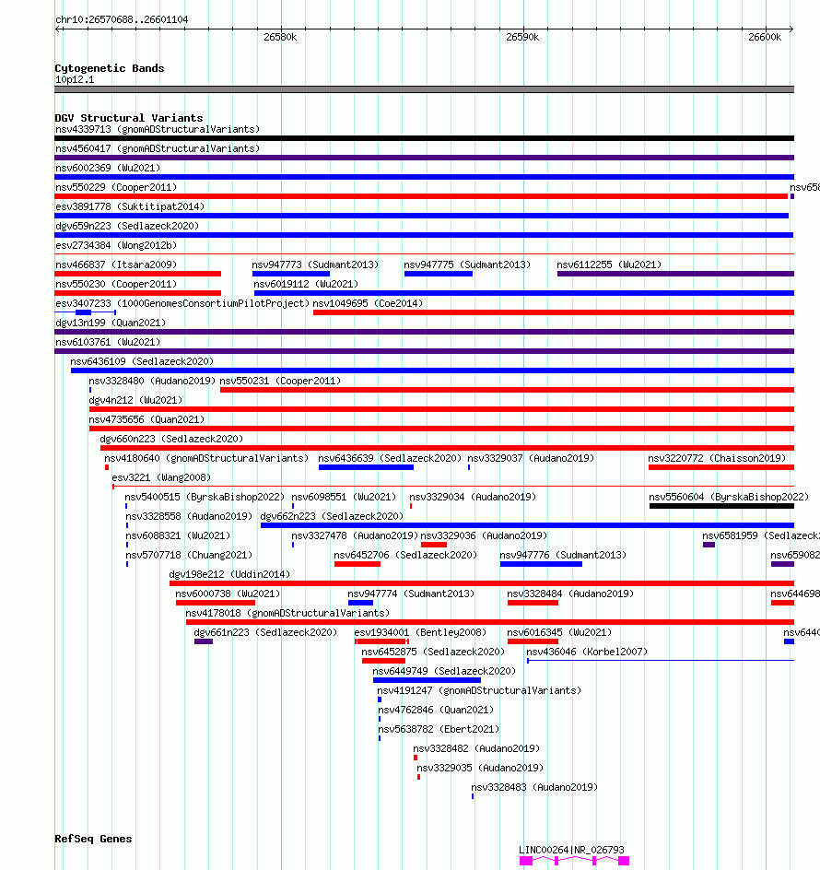Open nsv5638782 (Ebert2021) variant

point(439,731)
